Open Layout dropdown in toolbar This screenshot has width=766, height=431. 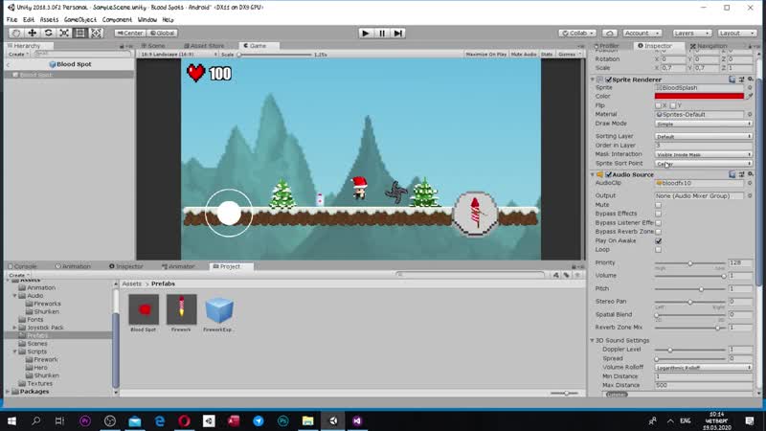click(736, 34)
